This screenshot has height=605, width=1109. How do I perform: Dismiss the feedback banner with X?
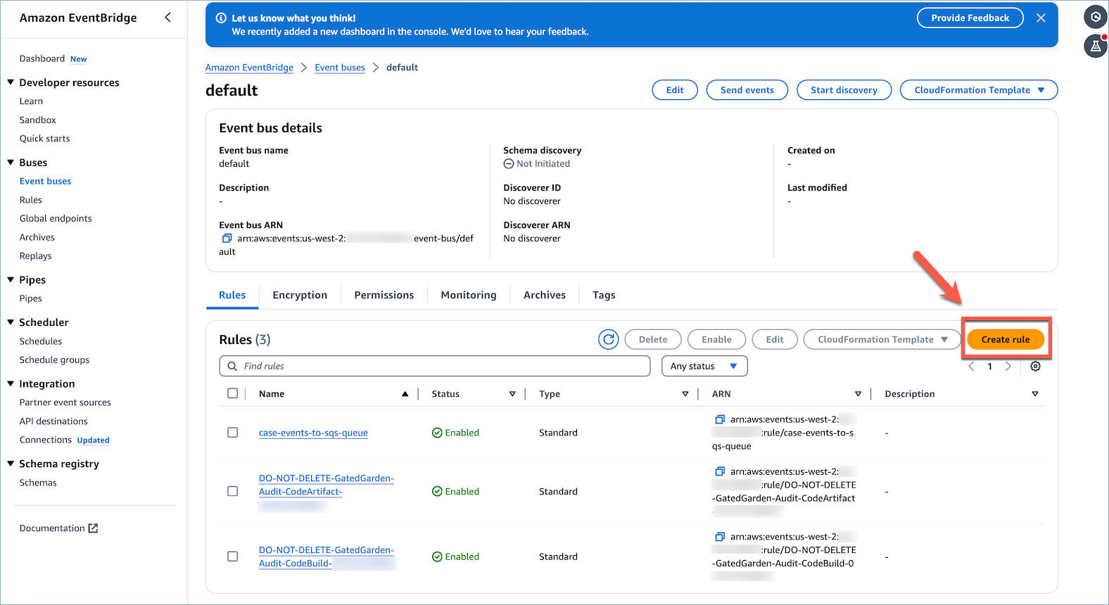tap(1041, 18)
